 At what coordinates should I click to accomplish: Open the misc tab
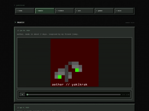(x=124, y=11)
